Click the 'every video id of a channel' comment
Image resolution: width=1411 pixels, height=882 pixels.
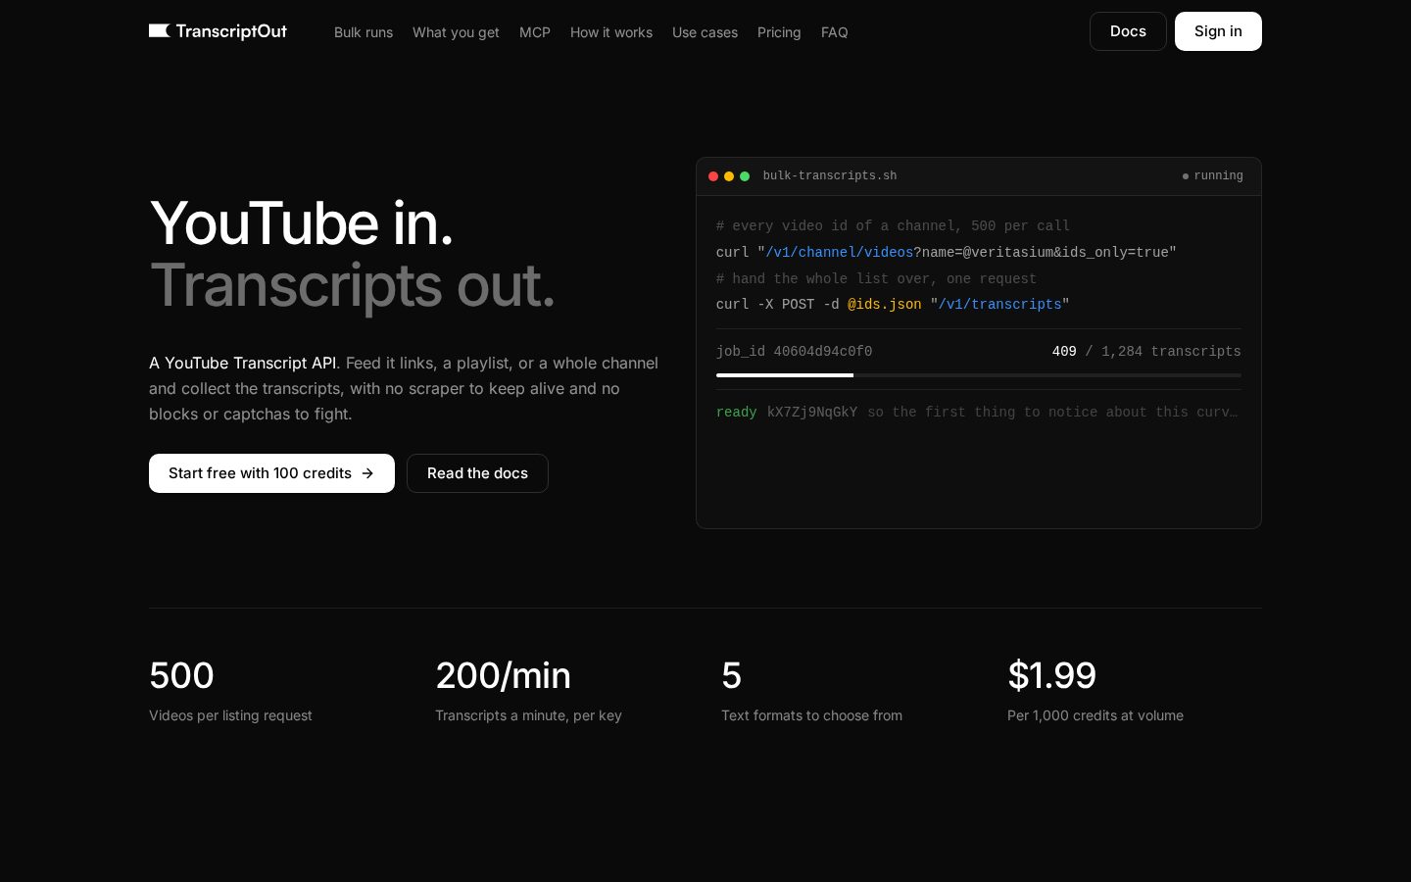coord(893,226)
